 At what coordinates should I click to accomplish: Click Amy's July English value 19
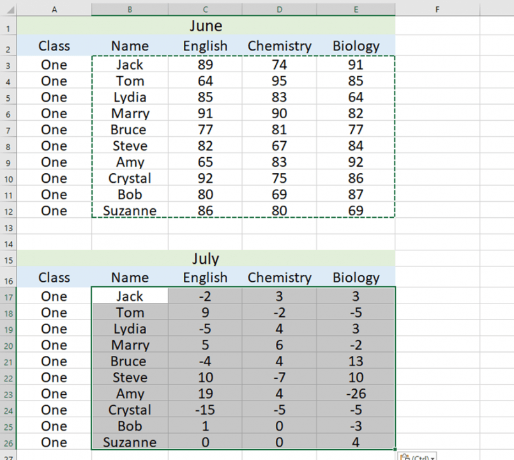pyautogui.click(x=205, y=394)
